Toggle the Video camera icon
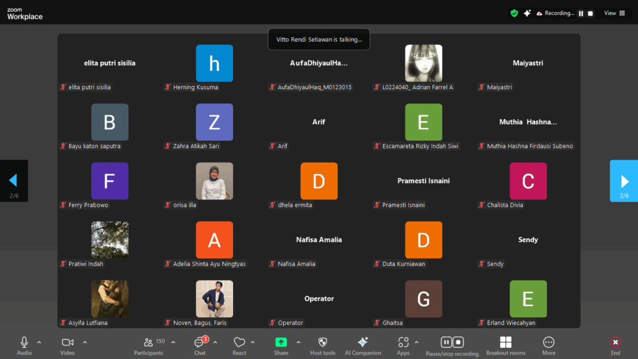Viewport: 638px width, 359px height. (67, 342)
